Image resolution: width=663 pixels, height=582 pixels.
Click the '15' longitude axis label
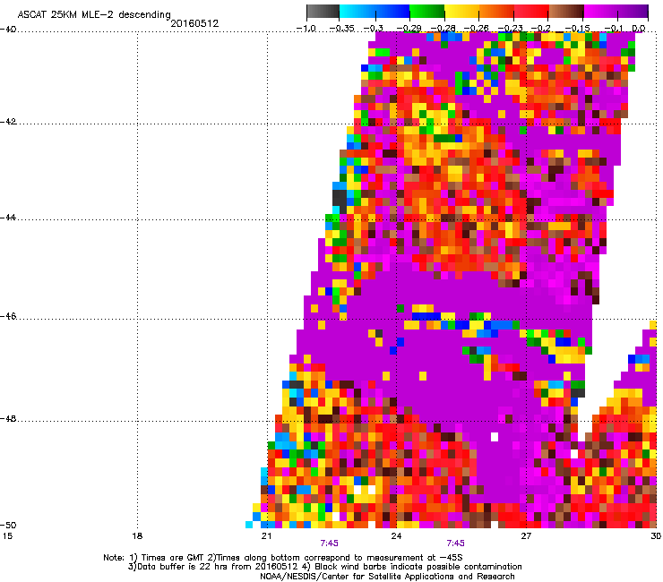[7, 536]
